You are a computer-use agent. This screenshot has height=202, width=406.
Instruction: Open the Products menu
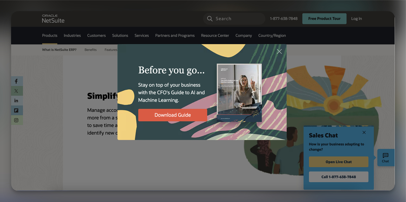(50, 36)
